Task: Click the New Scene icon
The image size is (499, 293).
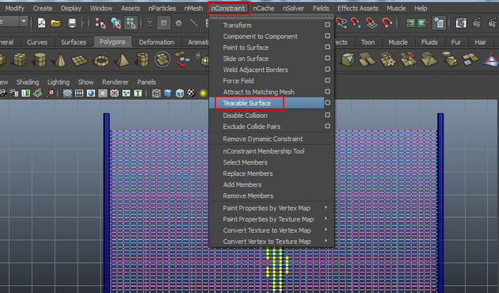Action: pyautogui.click(x=41, y=23)
